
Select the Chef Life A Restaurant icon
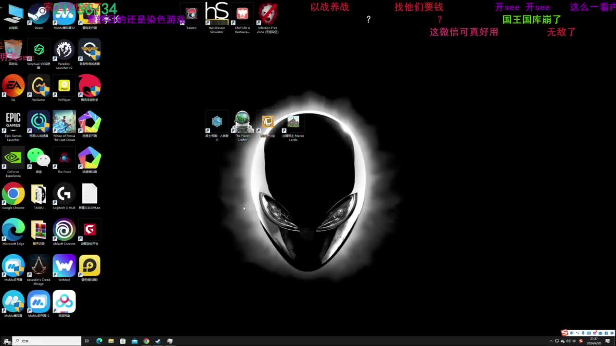pyautogui.click(x=243, y=18)
